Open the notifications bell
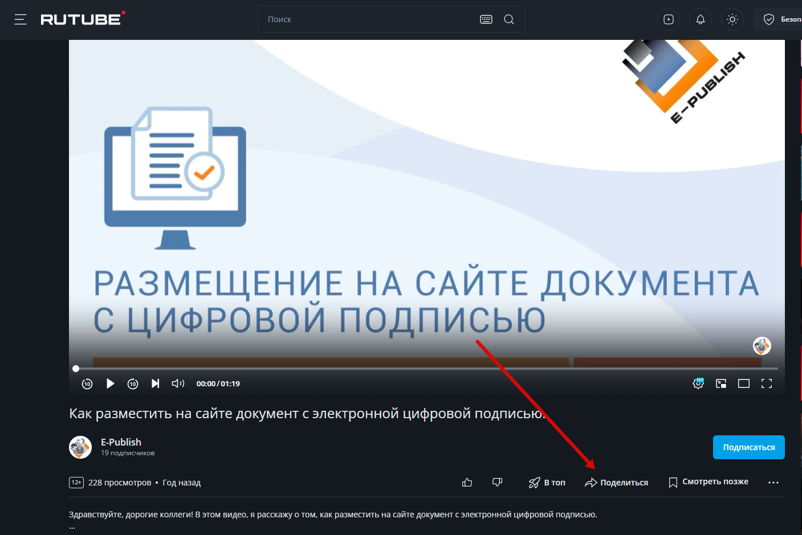This screenshot has height=535, width=802. (701, 19)
